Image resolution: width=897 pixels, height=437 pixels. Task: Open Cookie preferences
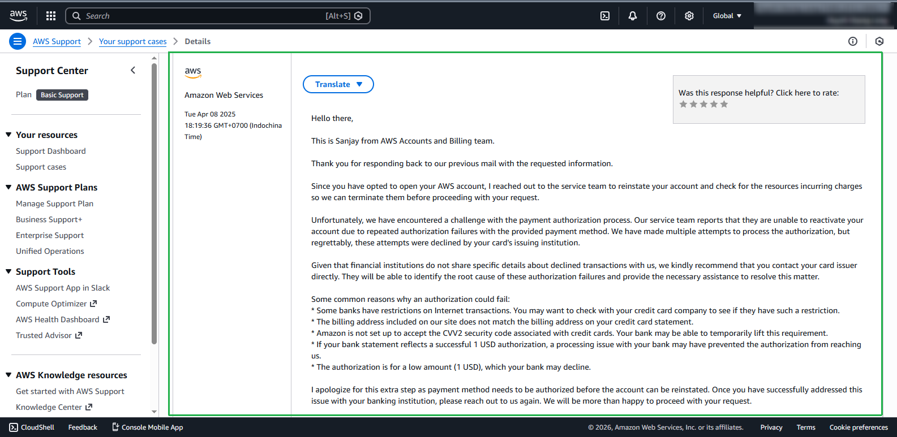859,427
